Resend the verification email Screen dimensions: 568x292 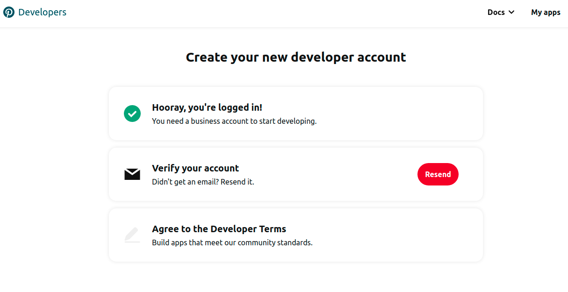click(438, 174)
